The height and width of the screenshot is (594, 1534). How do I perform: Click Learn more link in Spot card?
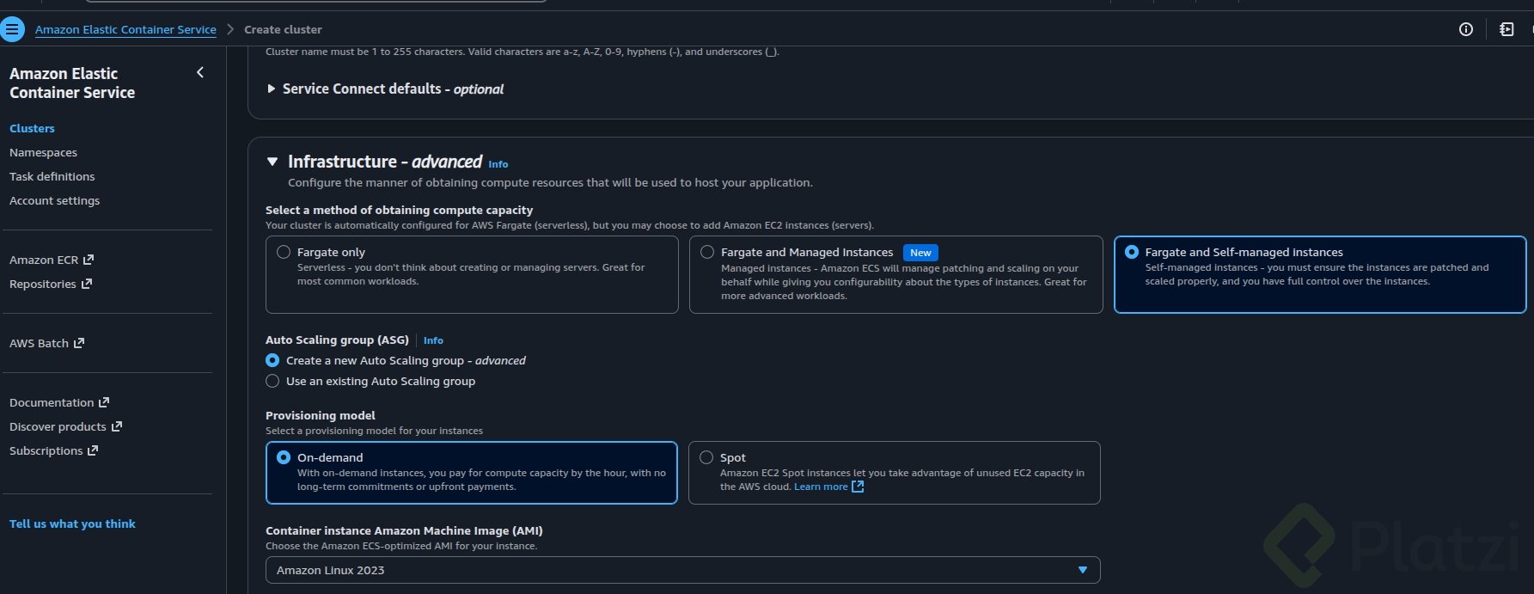click(x=821, y=487)
